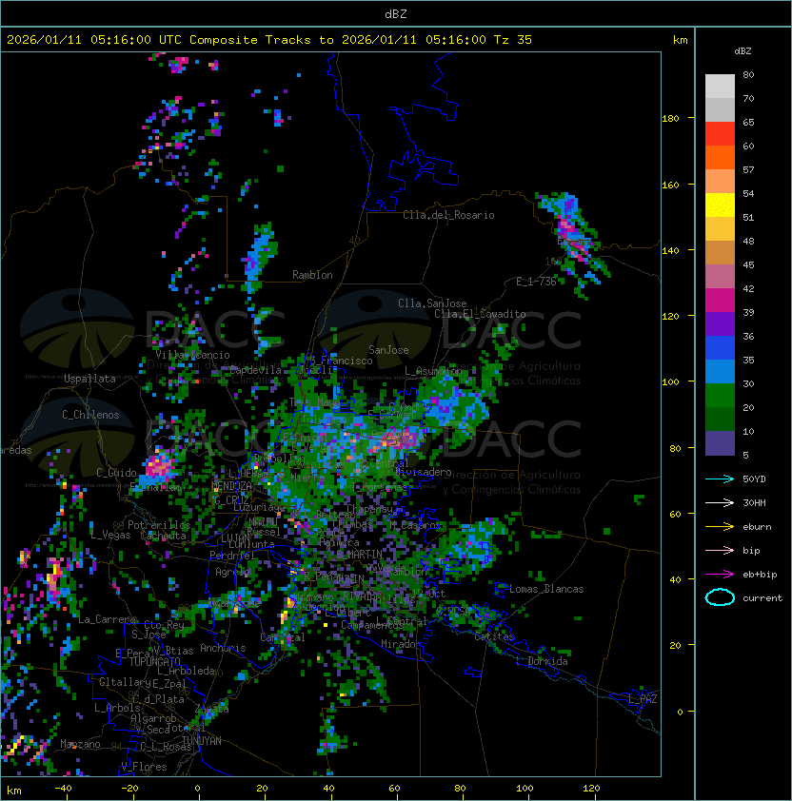Pick the dark orange 57-60 dBZ swatch

pyautogui.click(x=720, y=158)
